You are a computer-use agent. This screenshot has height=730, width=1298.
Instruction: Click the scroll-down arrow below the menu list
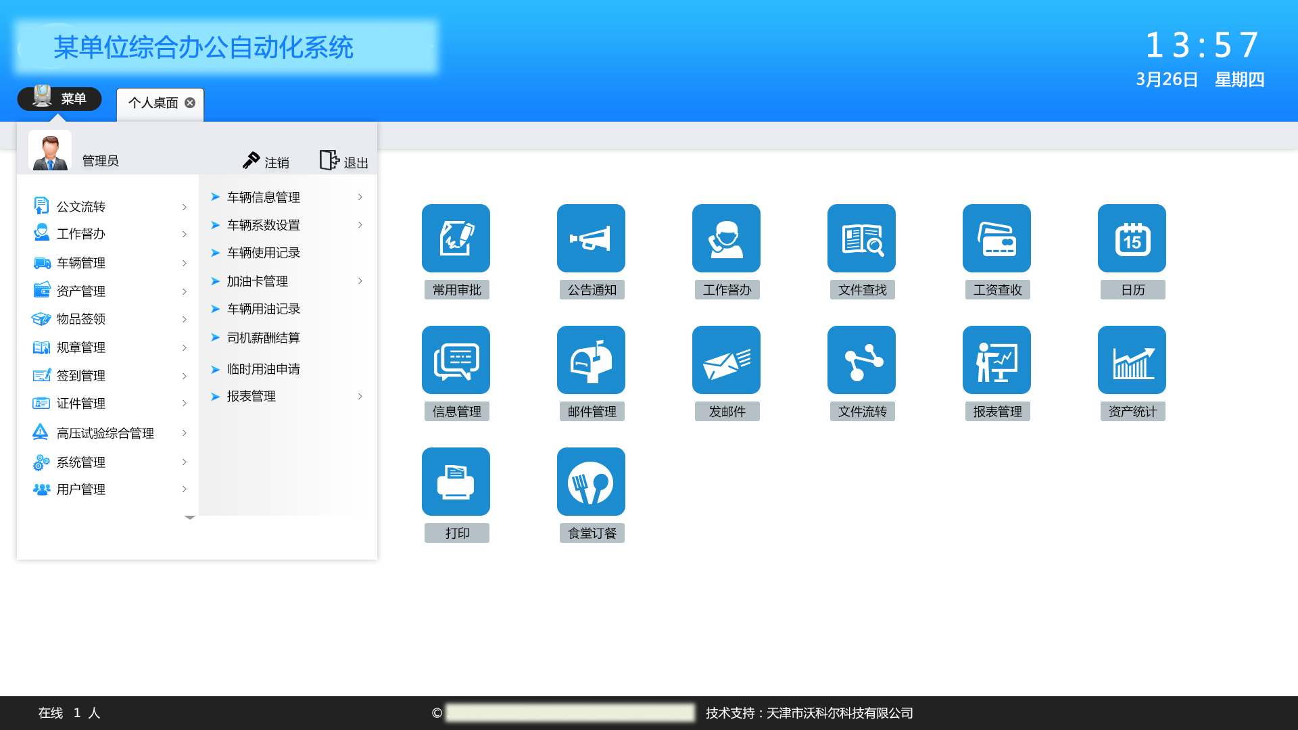[190, 518]
